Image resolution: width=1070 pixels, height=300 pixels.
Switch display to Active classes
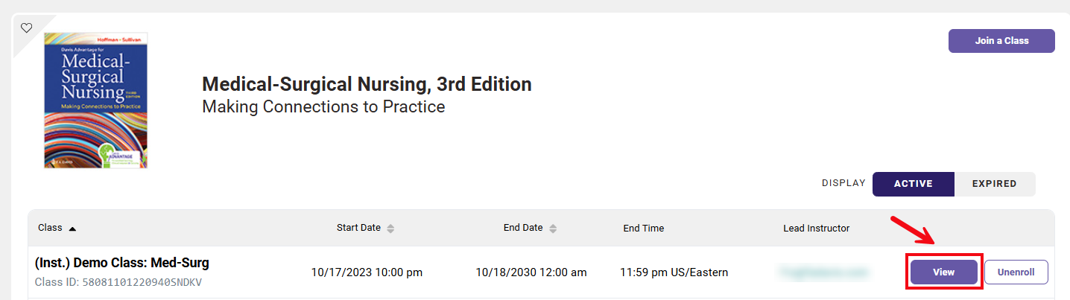pyautogui.click(x=913, y=184)
